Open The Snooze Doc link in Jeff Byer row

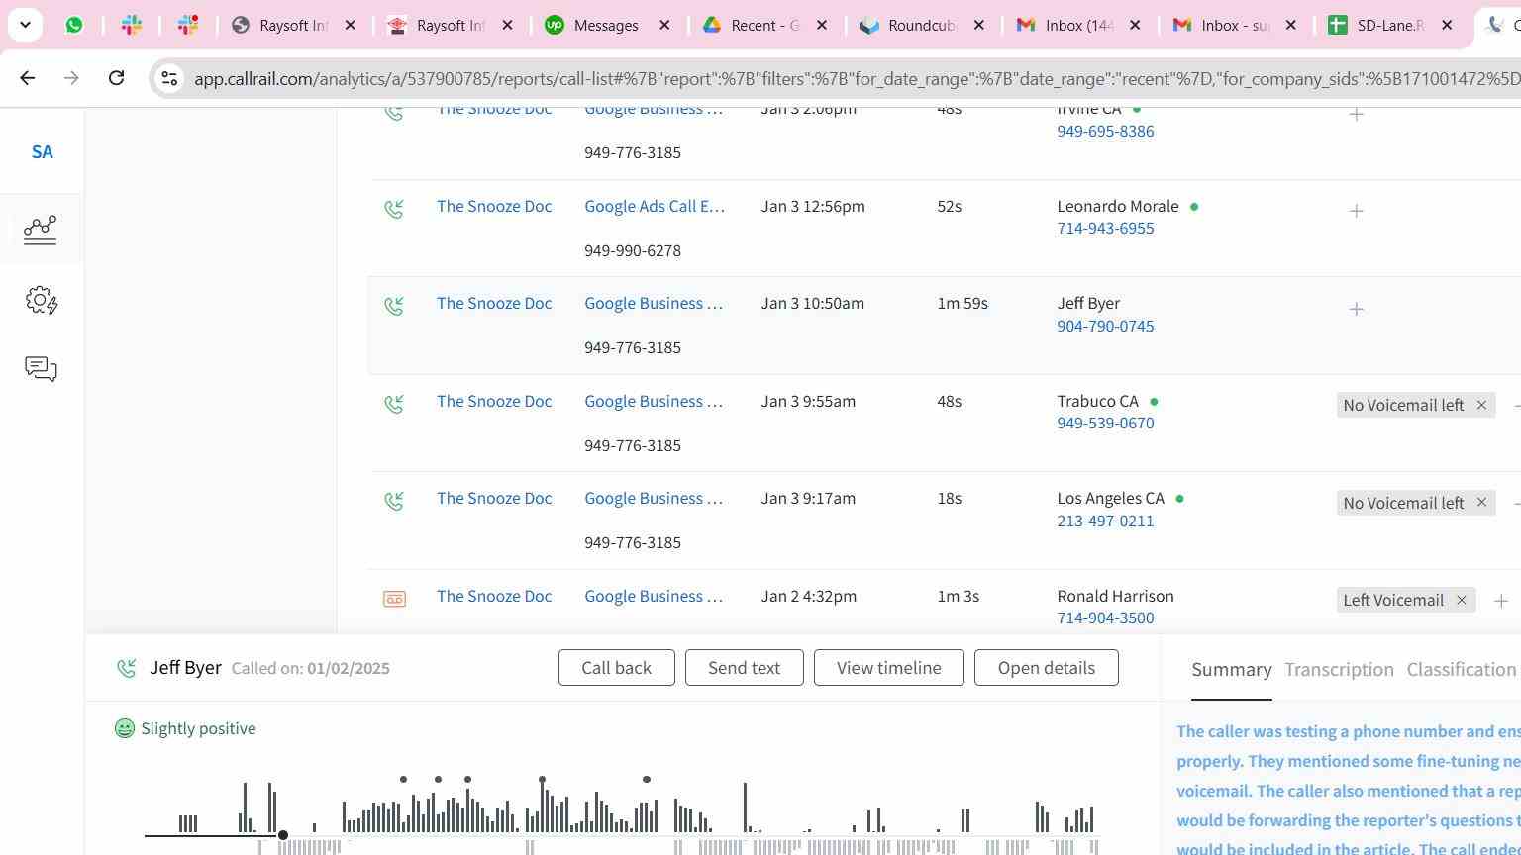(494, 304)
